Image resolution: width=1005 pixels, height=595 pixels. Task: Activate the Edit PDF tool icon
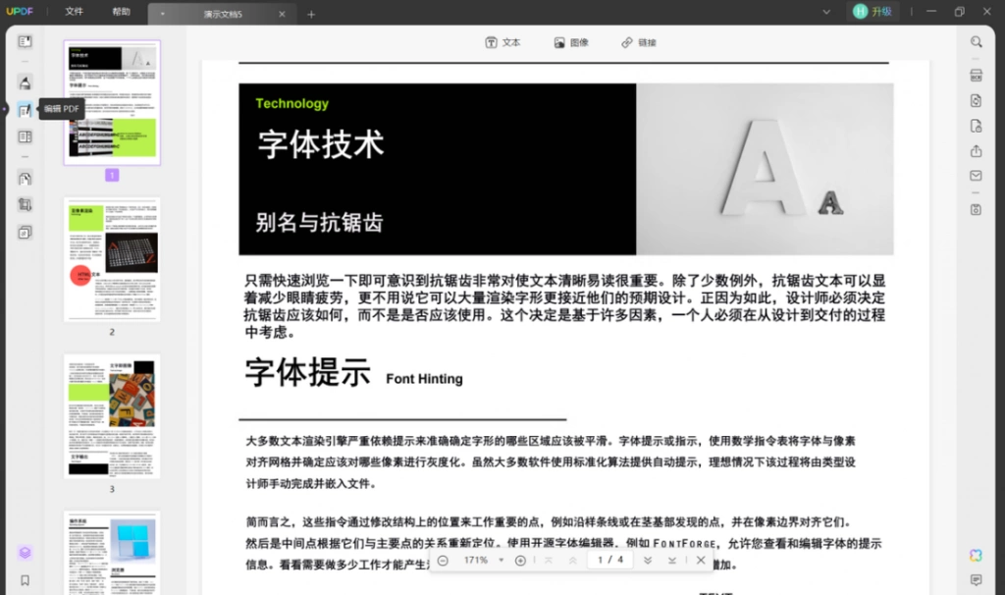coord(25,110)
